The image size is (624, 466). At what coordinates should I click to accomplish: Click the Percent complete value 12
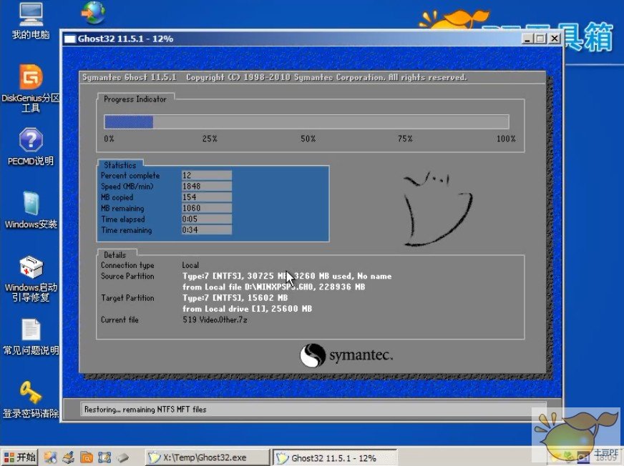coord(207,175)
